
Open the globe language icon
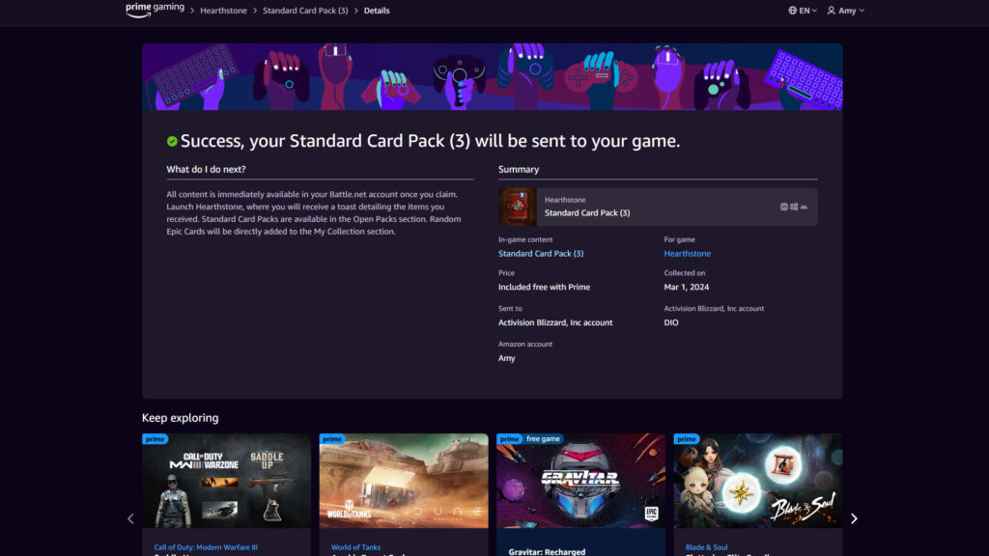(790, 10)
